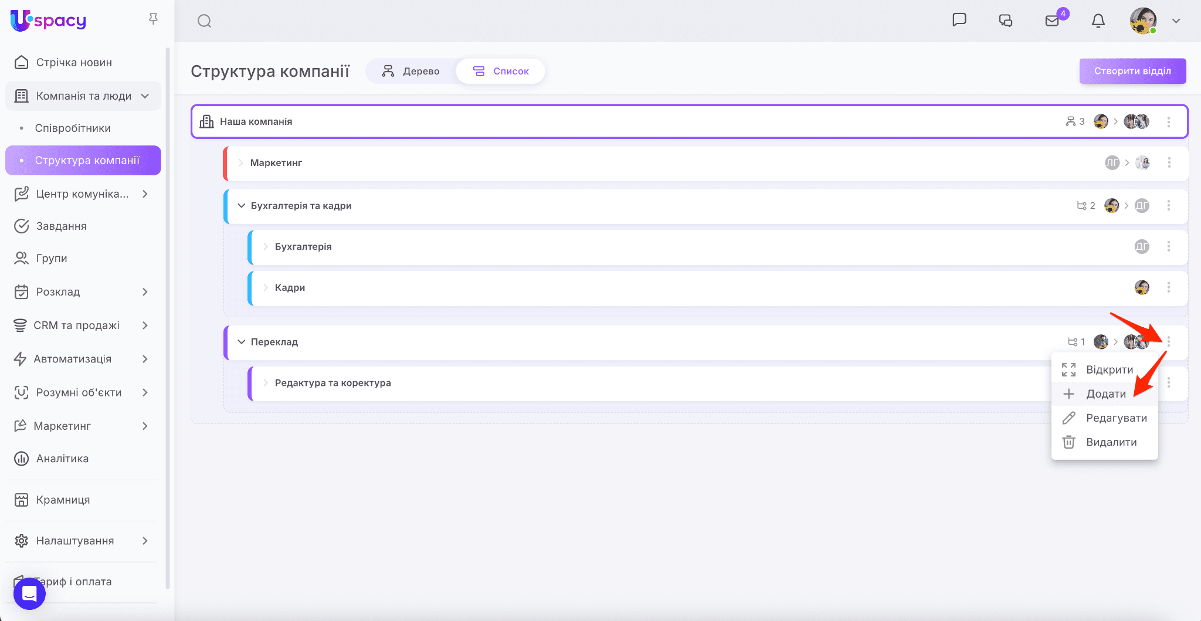The image size is (1201, 621).
Task: Switch to Список view
Action: tap(501, 71)
